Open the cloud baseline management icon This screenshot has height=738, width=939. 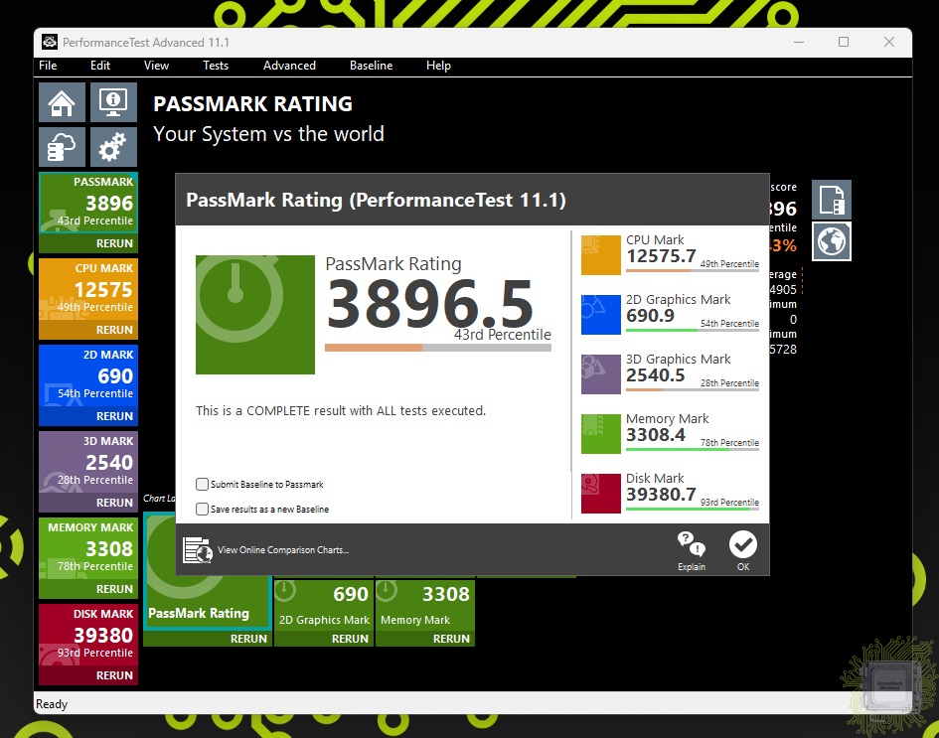pos(63,147)
